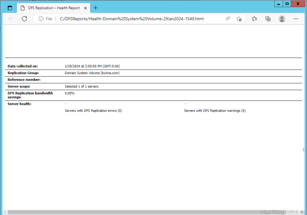Add this page to favorites
The image size is (307, 215).
tap(239, 19)
